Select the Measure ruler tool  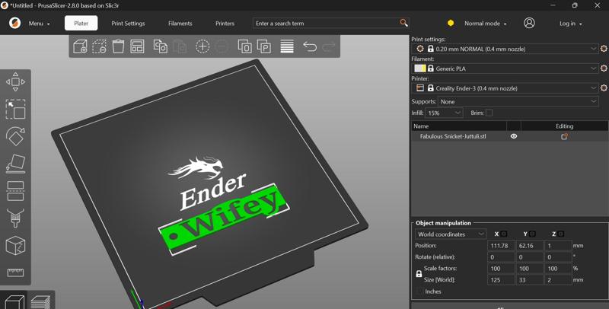[x=15, y=273]
